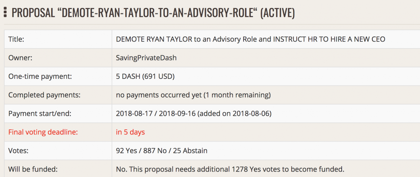420x177 pixels.
Task: Open the three-dot menu icon beside proposal heading
Action: point(5,13)
